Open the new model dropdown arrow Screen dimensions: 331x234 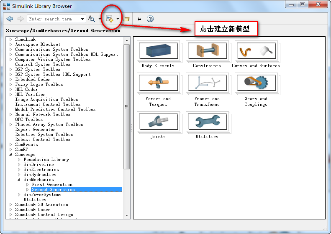click(x=118, y=19)
